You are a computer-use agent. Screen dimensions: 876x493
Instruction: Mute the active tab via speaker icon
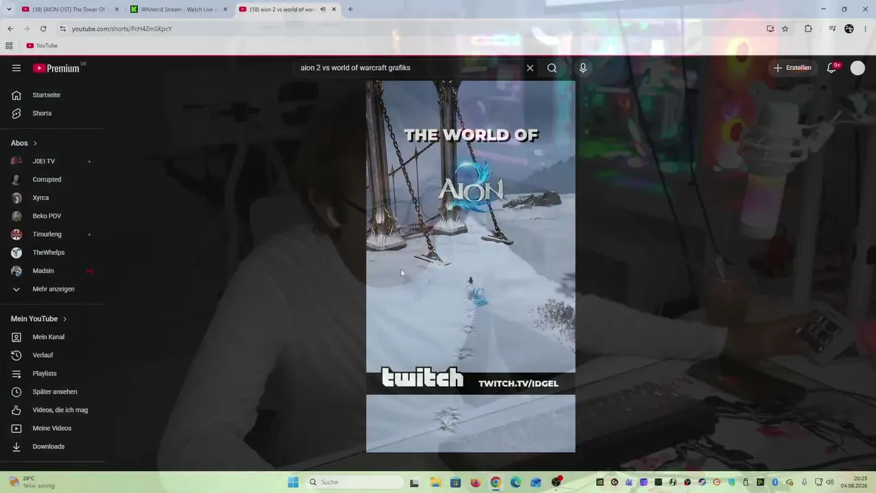[x=322, y=10]
